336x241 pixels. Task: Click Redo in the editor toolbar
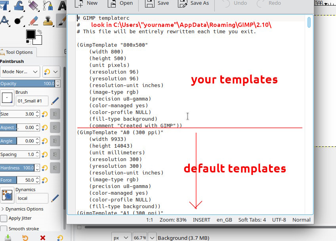269,3
